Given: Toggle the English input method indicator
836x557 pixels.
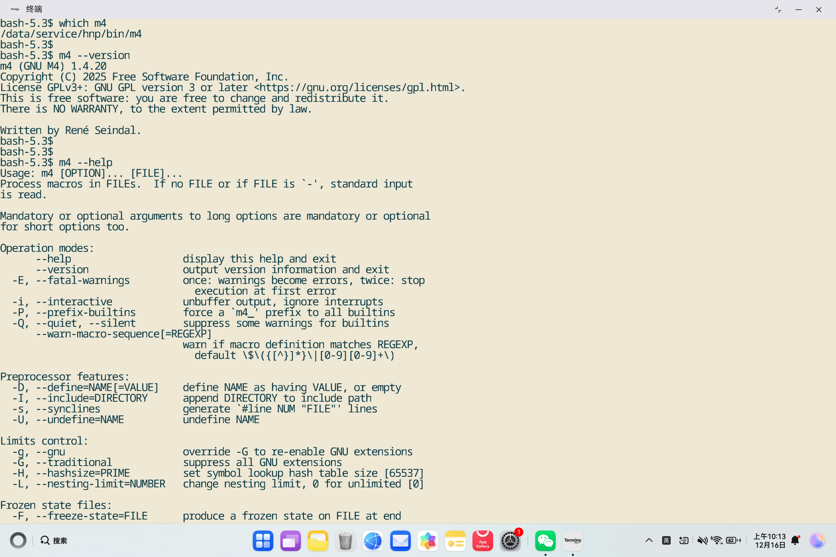Looking at the screenshot, I should pos(666,540).
